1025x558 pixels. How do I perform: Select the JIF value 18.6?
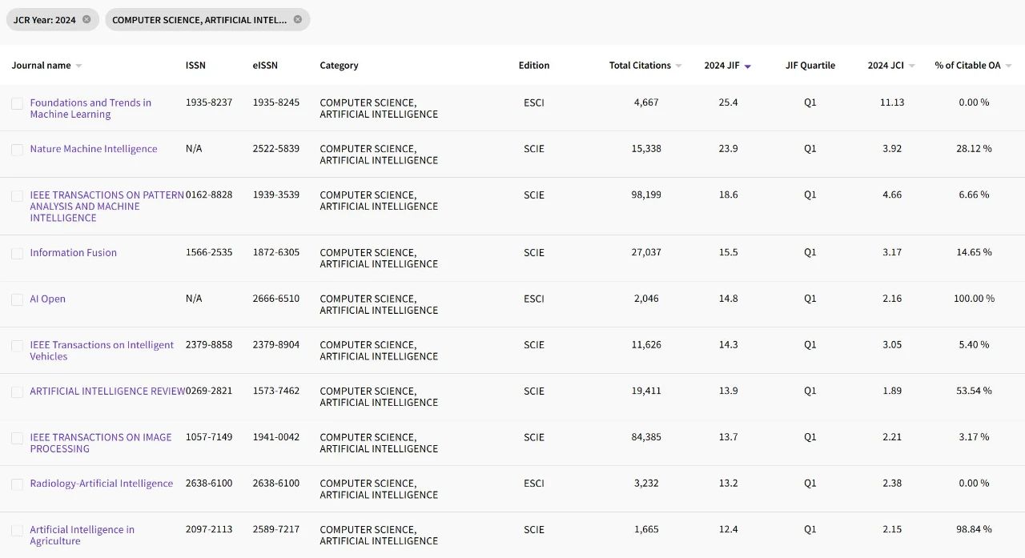pyautogui.click(x=729, y=195)
